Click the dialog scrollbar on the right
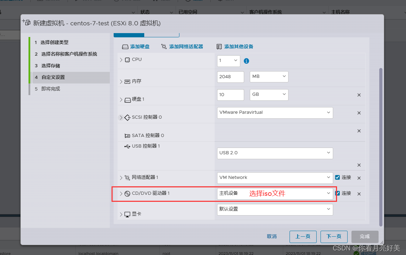Screen dimensions: 406x255 pos(381,141)
